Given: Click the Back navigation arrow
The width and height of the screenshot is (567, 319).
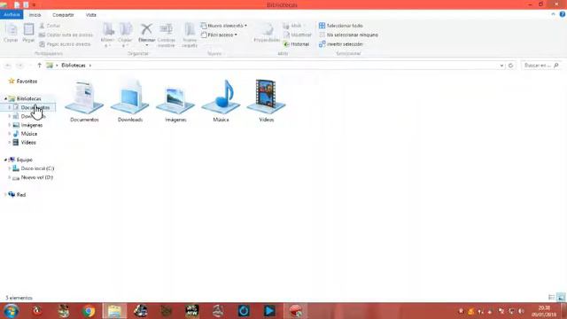Looking at the screenshot, I should (x=8, y=66).
